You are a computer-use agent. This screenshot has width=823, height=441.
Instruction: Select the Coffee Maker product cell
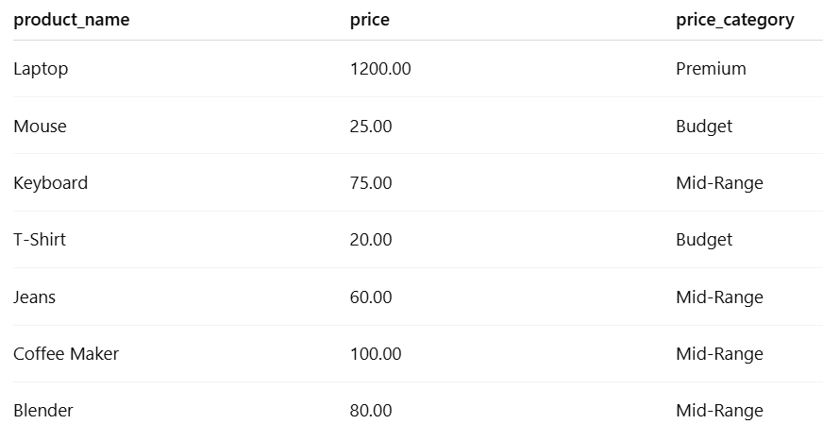(x=66, y=354)
